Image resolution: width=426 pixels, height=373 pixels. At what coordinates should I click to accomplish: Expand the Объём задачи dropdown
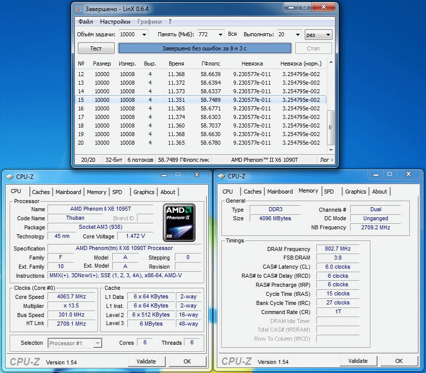point(144,35)
